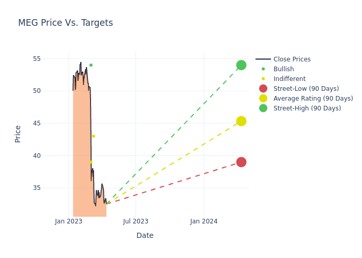Click the Jan 2024 x-axis tick label
The width and height of the screenshot is (362, 258).
click(204, 221)
